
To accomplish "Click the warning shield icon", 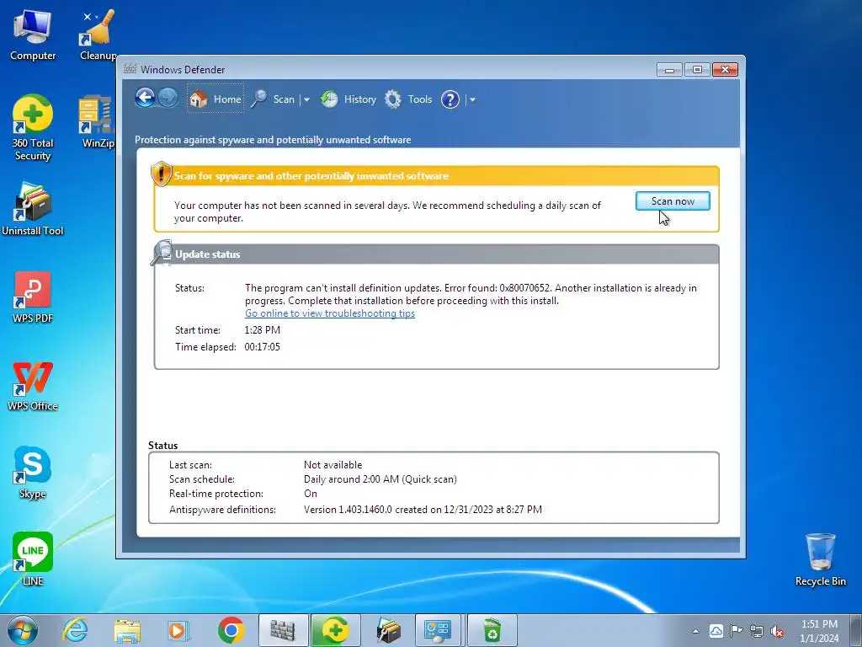I will [x=161, y=174].
